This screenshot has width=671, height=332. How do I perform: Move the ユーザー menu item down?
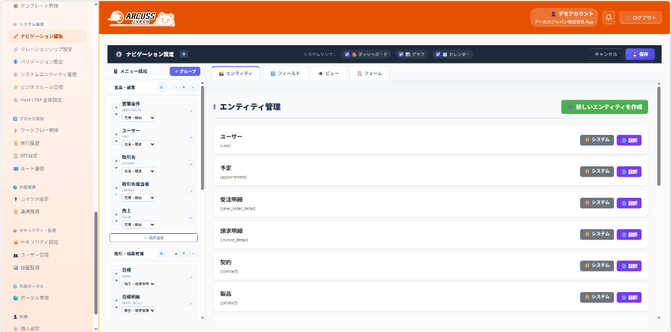tap(116, 141)
